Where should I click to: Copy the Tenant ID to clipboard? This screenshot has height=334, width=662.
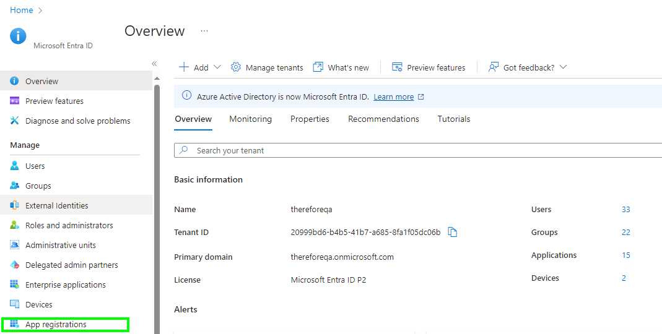453,233
